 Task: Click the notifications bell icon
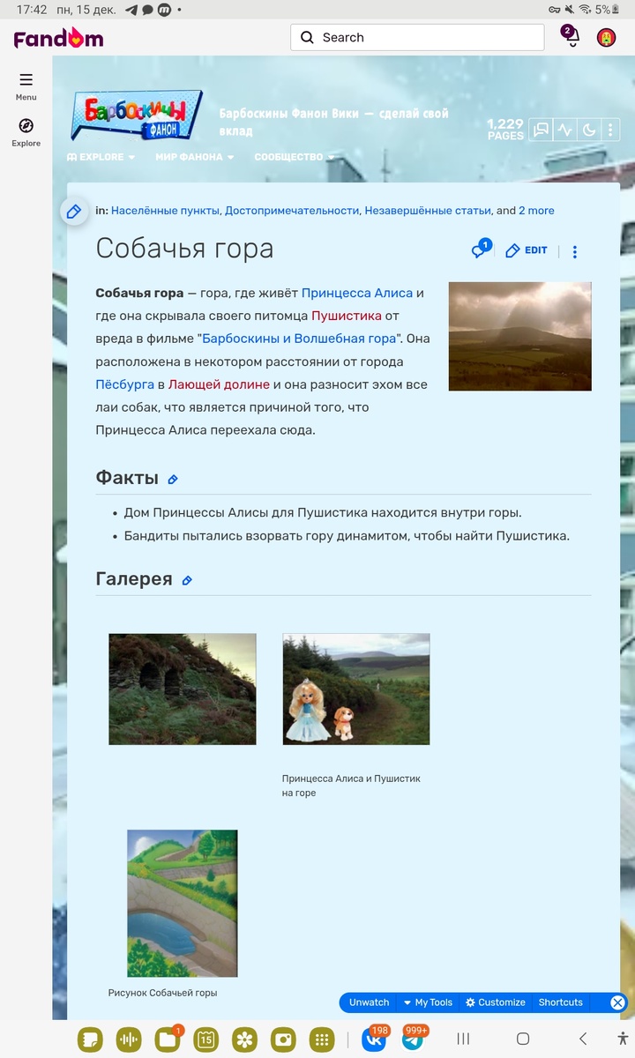coord(571,37)
